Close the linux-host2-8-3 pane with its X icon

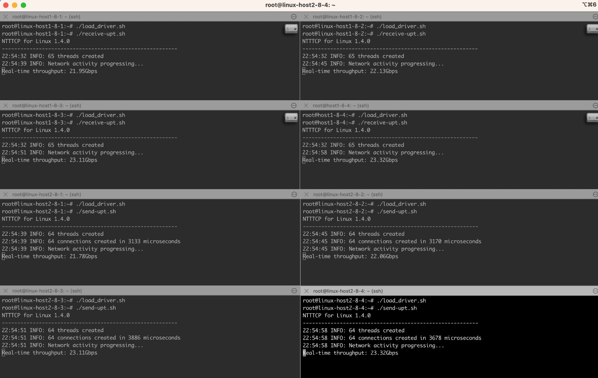[x=6, y=291]
